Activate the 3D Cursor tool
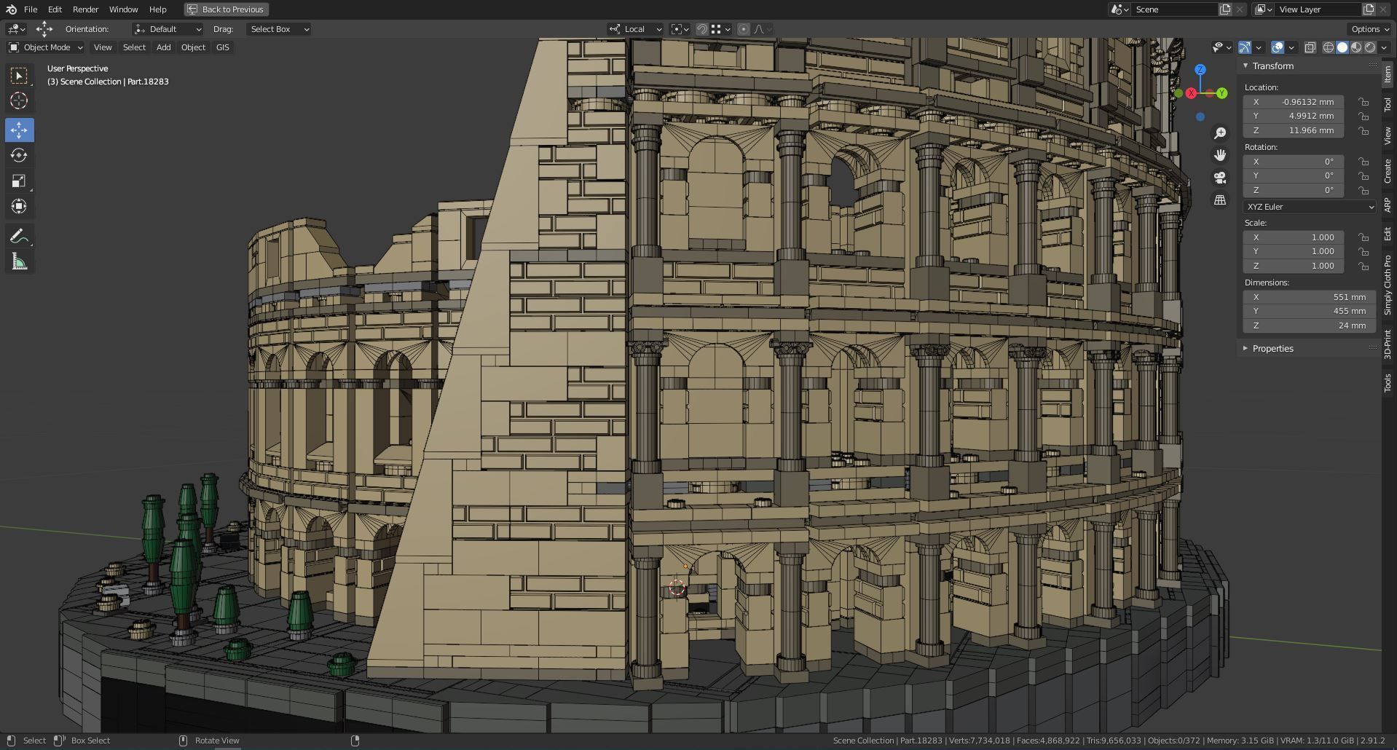 pyautogui.click(x=19, y=100)
